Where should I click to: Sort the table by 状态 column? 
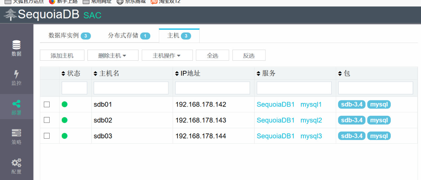(x=71, y=73)
